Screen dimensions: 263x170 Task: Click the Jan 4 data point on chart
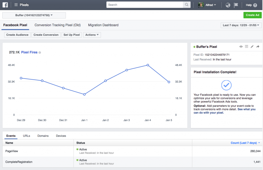tap(148, 65)
